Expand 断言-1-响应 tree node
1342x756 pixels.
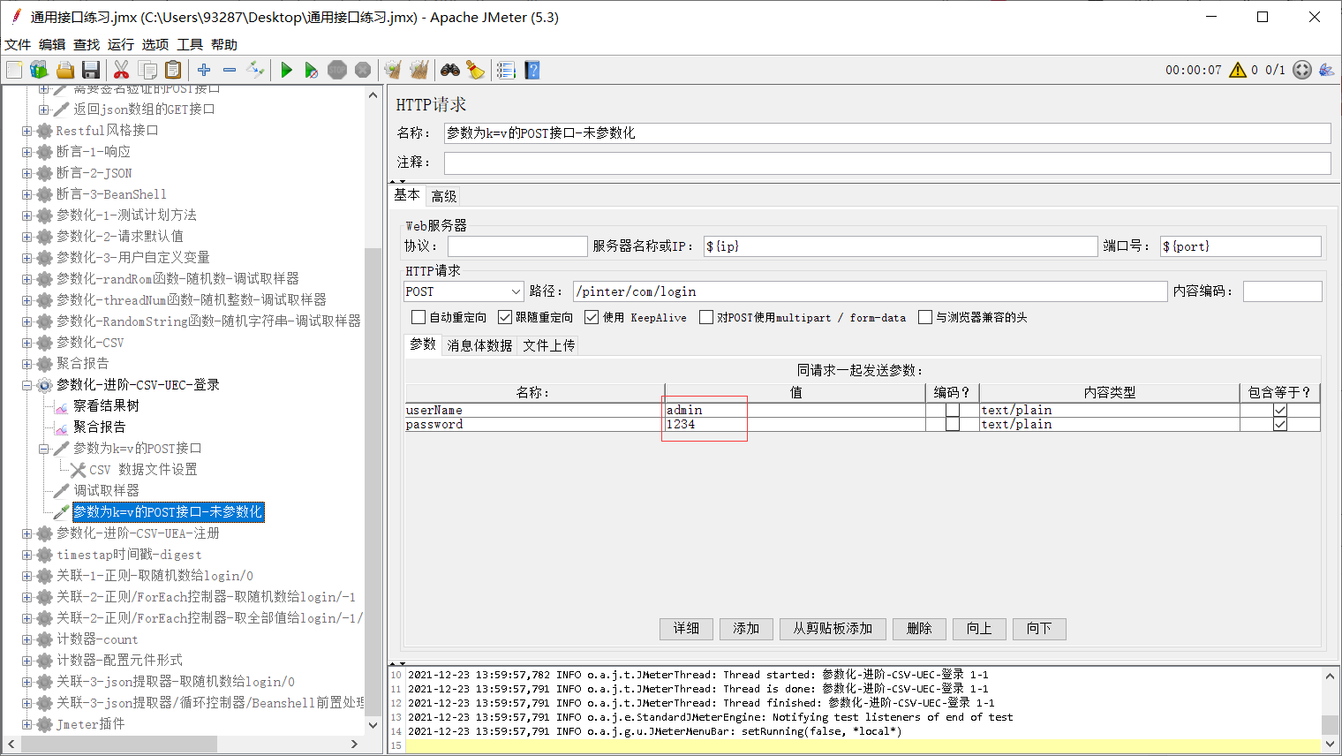coord(27,152)
